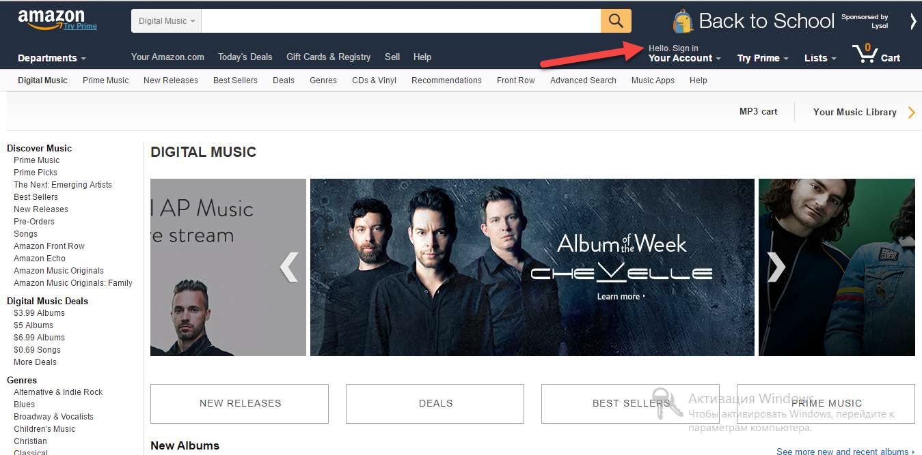Expand the Try Prime dropdown
The image size is (922, 455).
(x=763, y=58)
